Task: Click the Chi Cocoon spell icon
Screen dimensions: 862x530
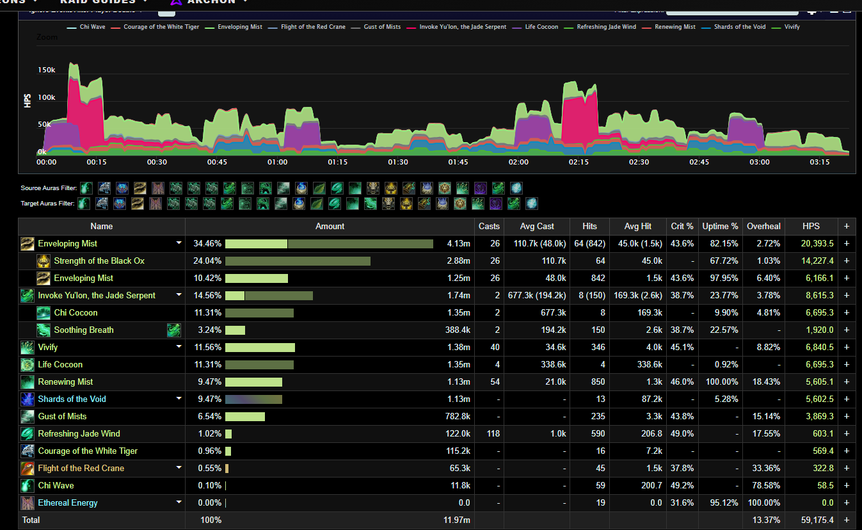Action: (44, 312)
